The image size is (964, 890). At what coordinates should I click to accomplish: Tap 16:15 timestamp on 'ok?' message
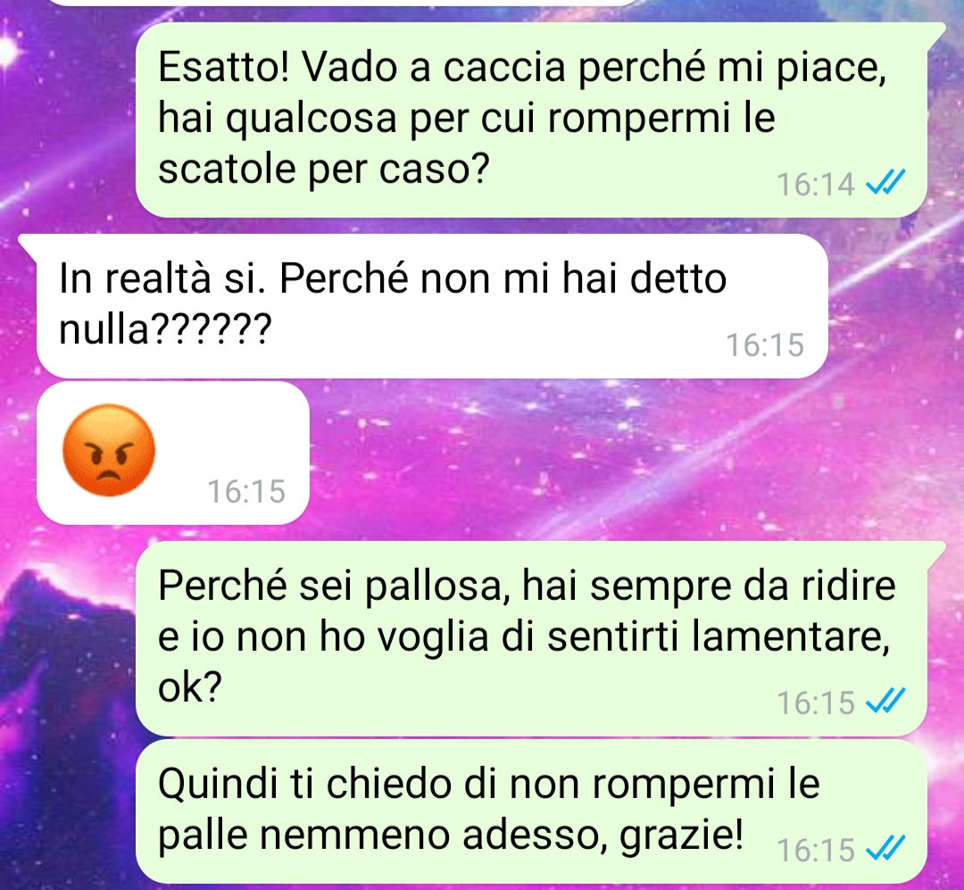[816, 703]
